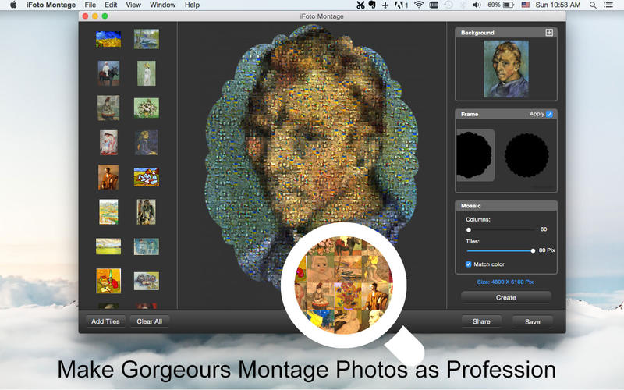
Task: Click the volume icon in menu bar
Action: point(478,5)
